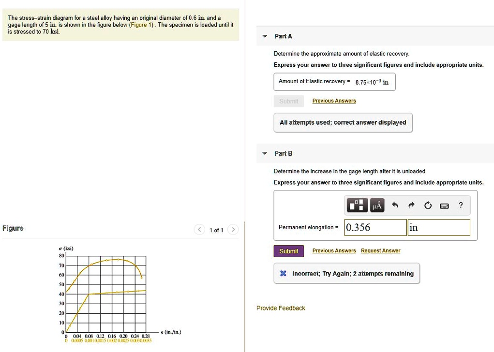Click the undo arrow icon
The height and width of the screenshot is (352, 494).
pyautogui.click(x=395, y=205)
